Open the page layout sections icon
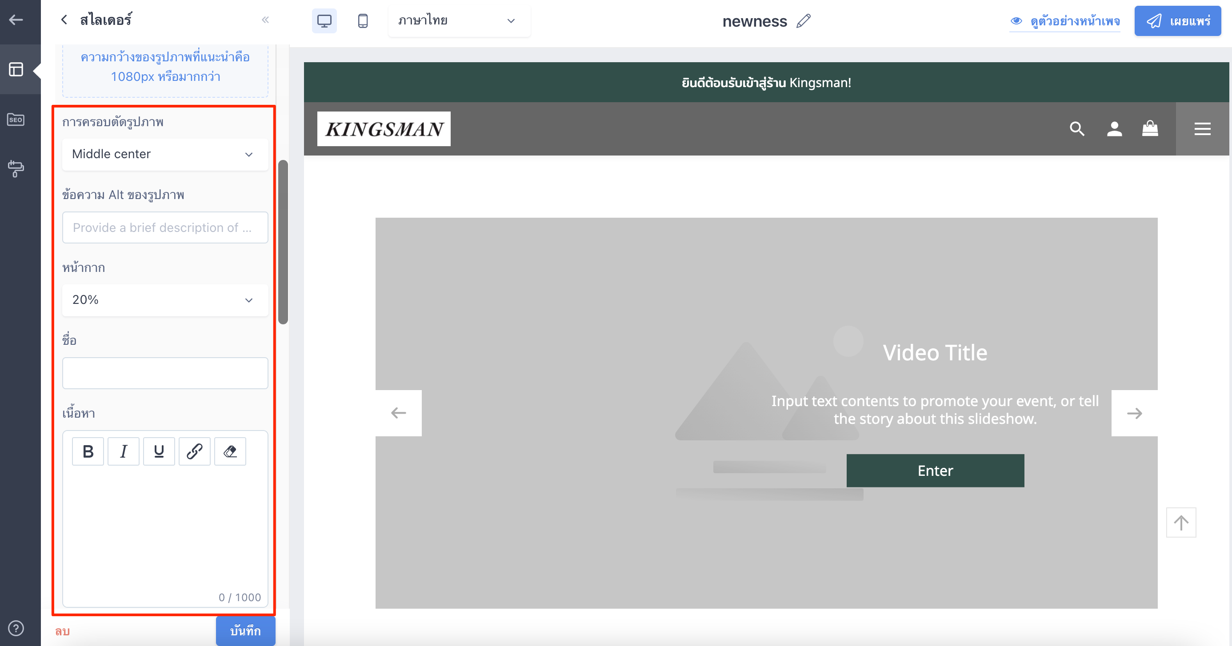1232x646 pixels. (16, 69)
